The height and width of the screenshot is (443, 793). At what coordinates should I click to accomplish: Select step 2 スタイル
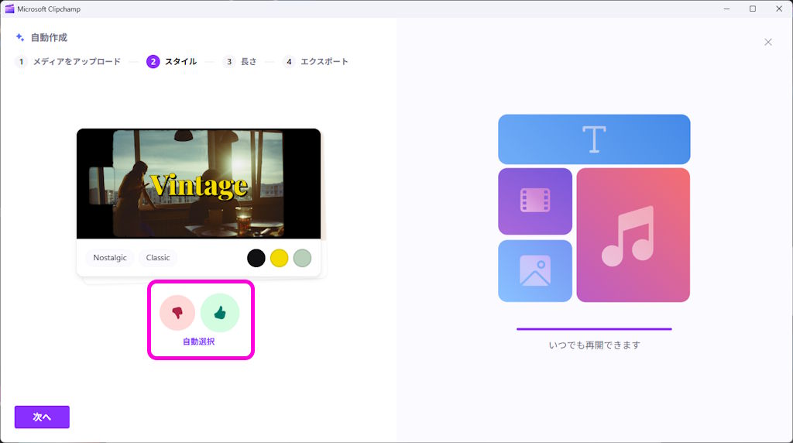(172, 62)
